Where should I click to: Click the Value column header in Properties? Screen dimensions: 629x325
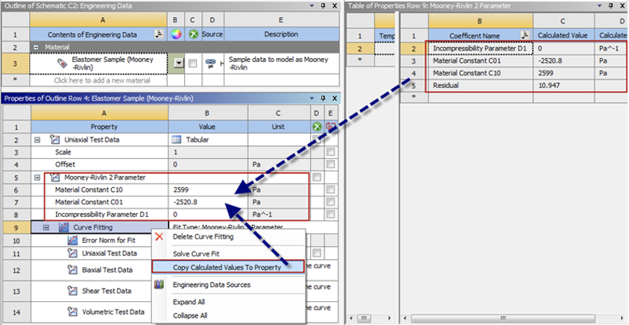(208, 127)
